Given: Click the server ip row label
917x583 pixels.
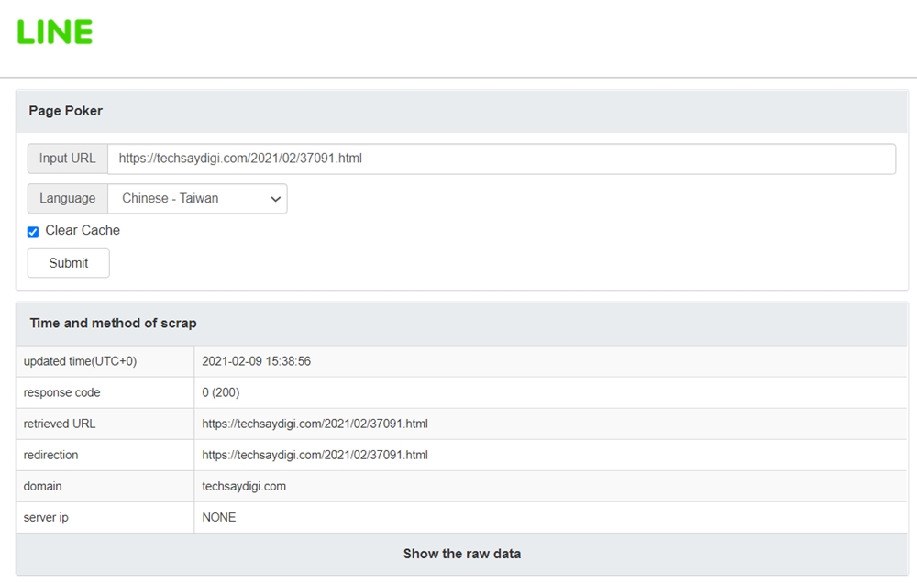Looking at the screenshot, I should [46, 517].
